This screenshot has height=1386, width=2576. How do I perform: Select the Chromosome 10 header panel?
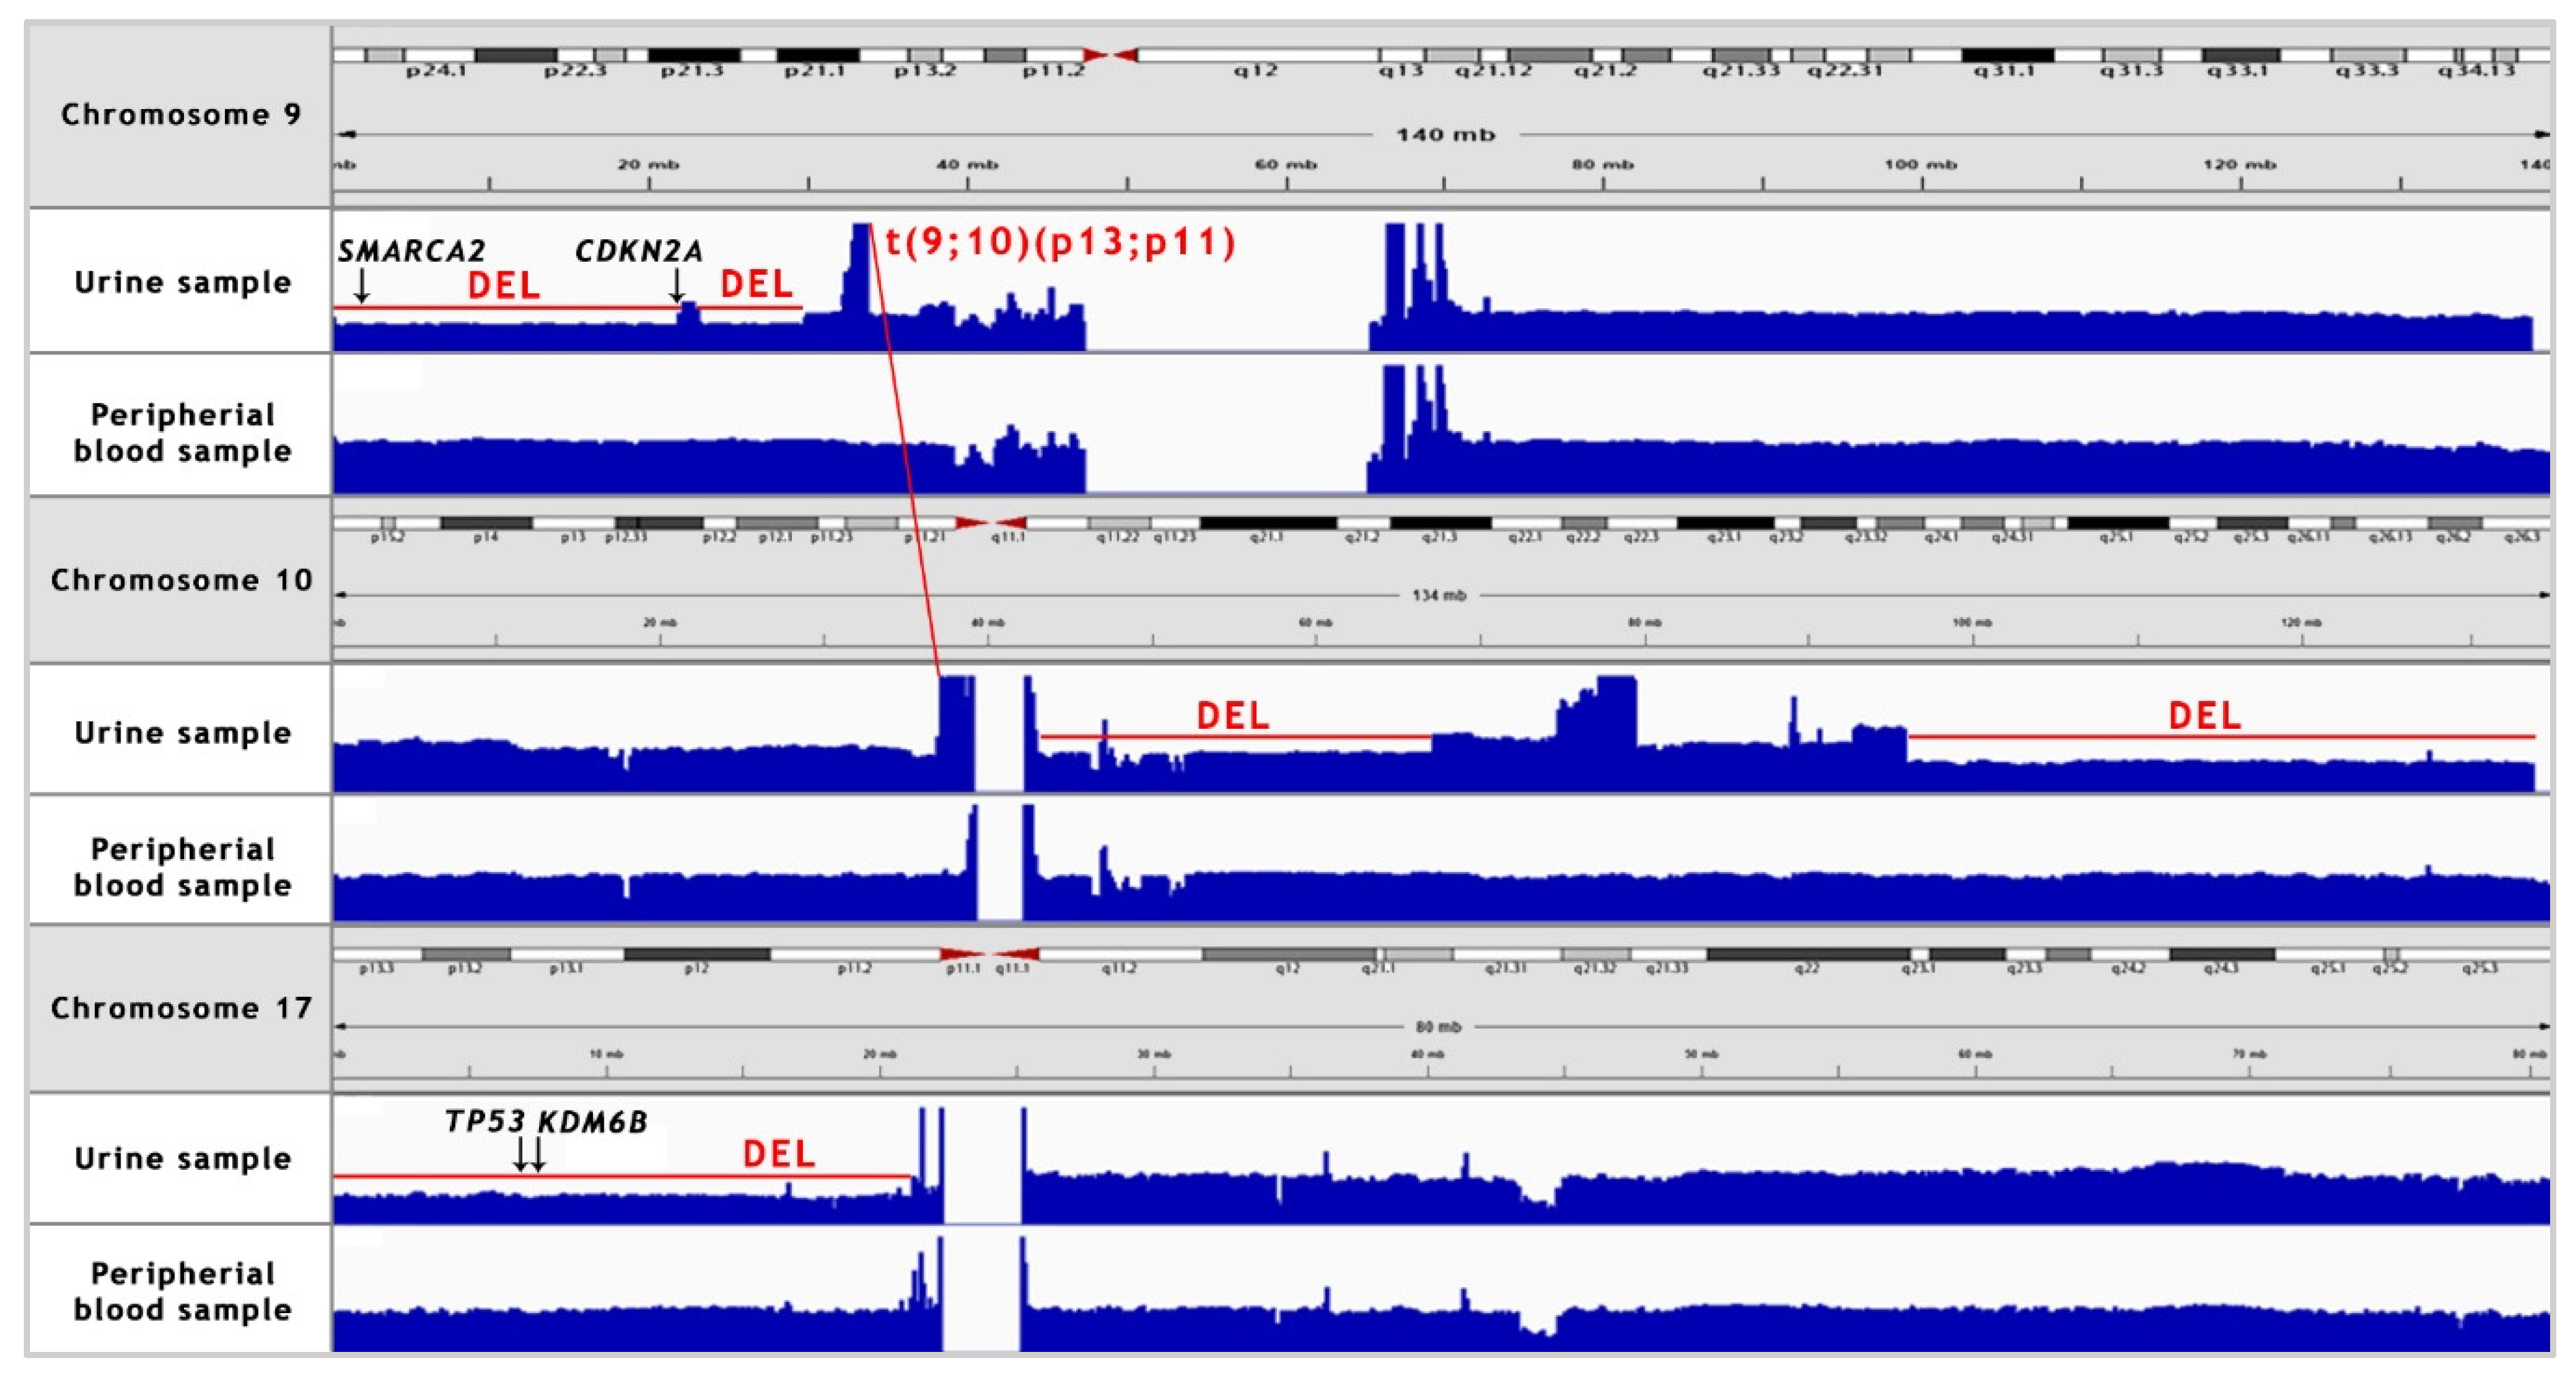[x=180, y=580]
